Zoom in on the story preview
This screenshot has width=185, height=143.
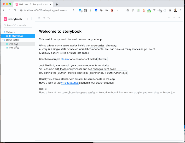click(39, 18)
